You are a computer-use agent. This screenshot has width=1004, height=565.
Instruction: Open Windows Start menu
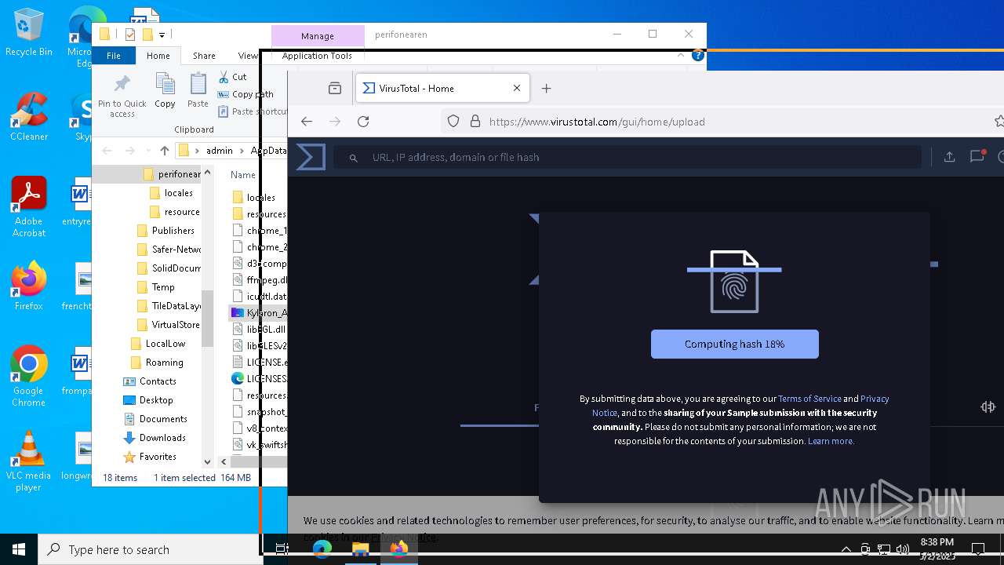19,549
